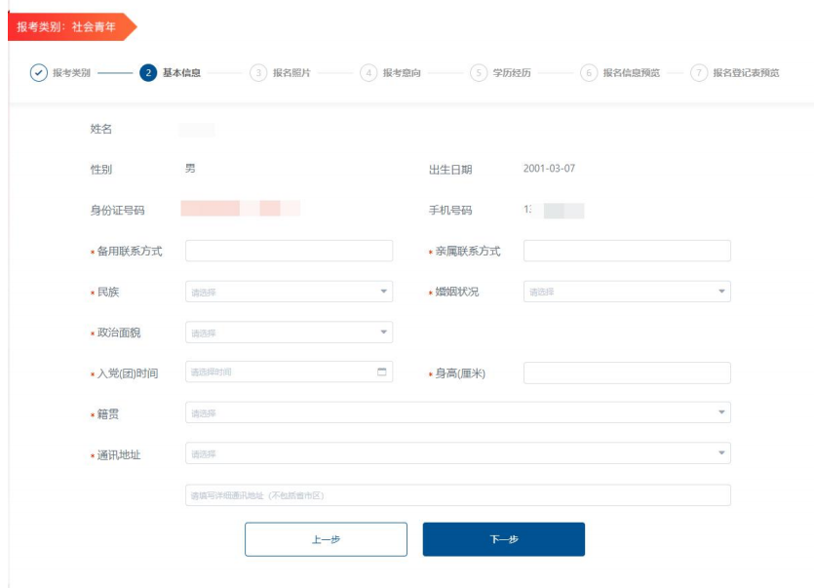Click the step 2 circle icon 基本信息
The width and height of the screenshot is (814, 588).
click(x=148, y=73)
